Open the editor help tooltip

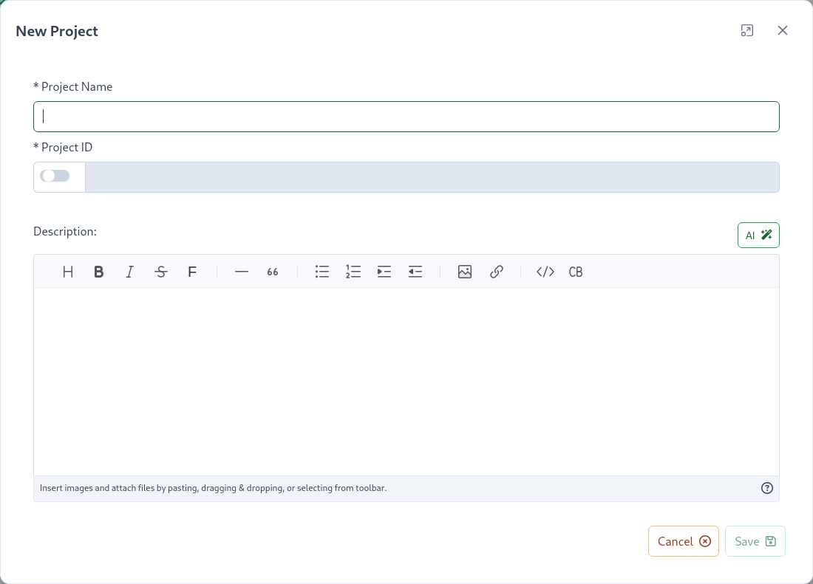[766, 488]
